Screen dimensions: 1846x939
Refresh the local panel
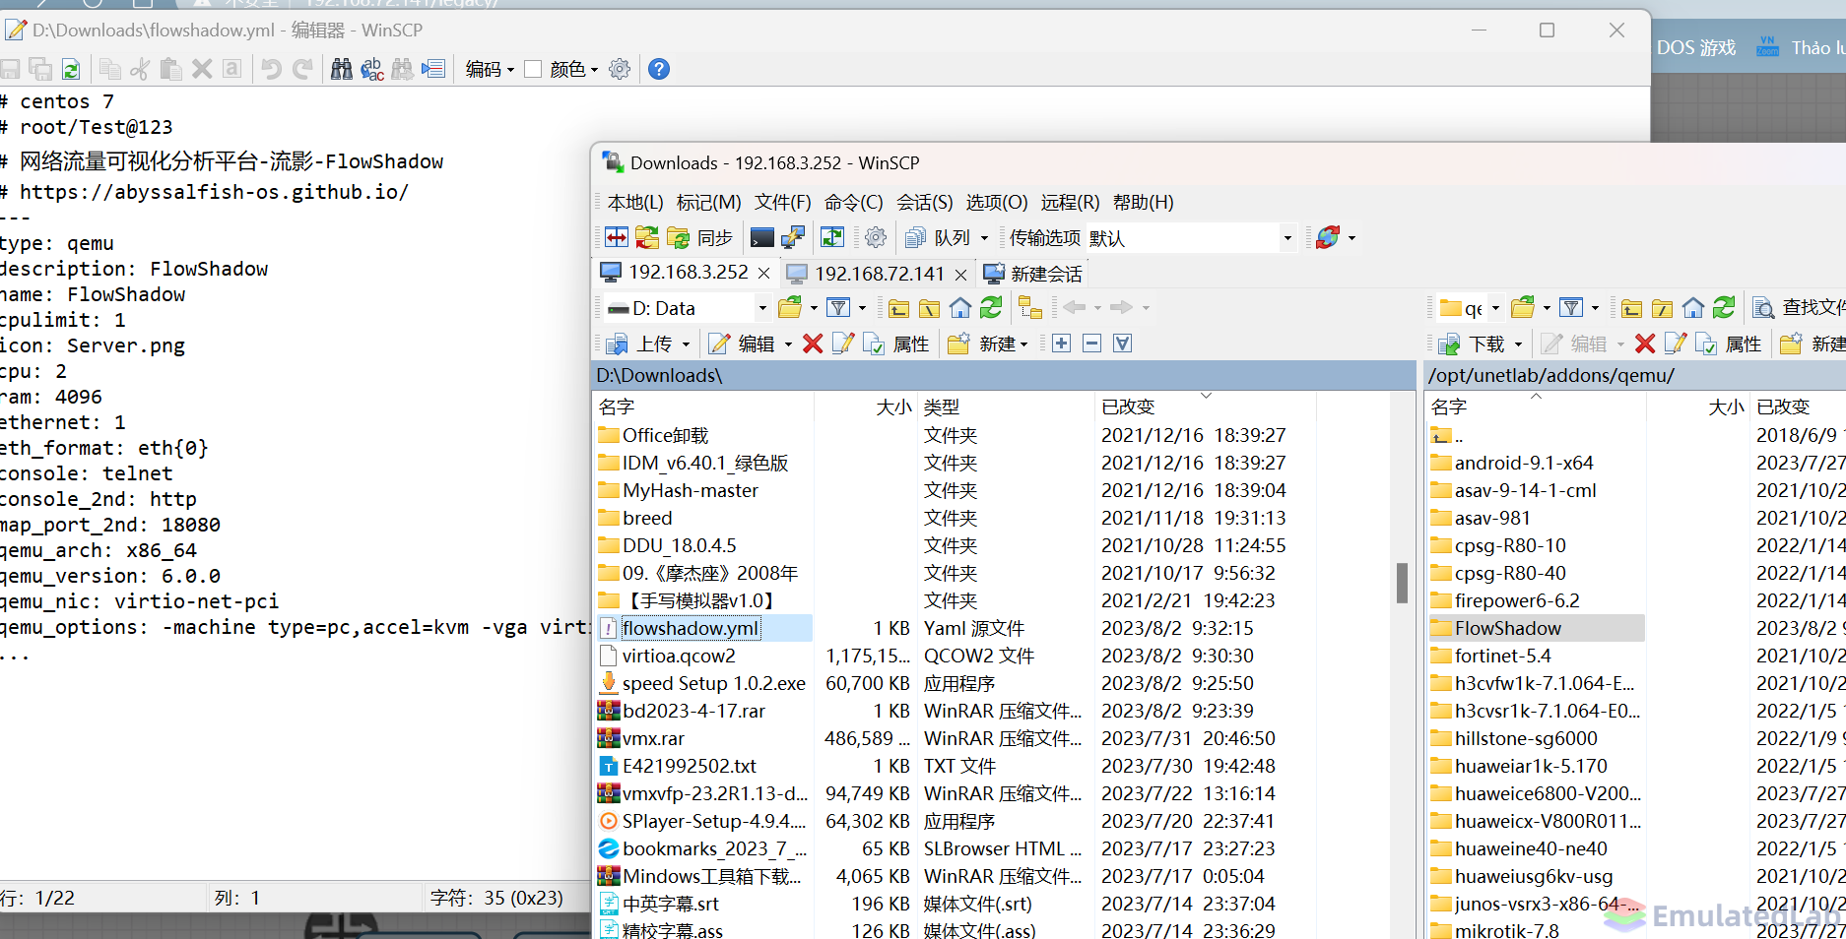(x=991, y=308)
